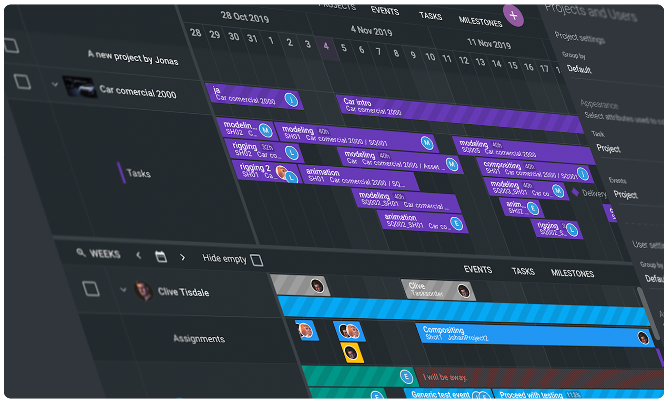
Task: Click the Clive Tisdale profile photo
Action: (x=143, y=291)
